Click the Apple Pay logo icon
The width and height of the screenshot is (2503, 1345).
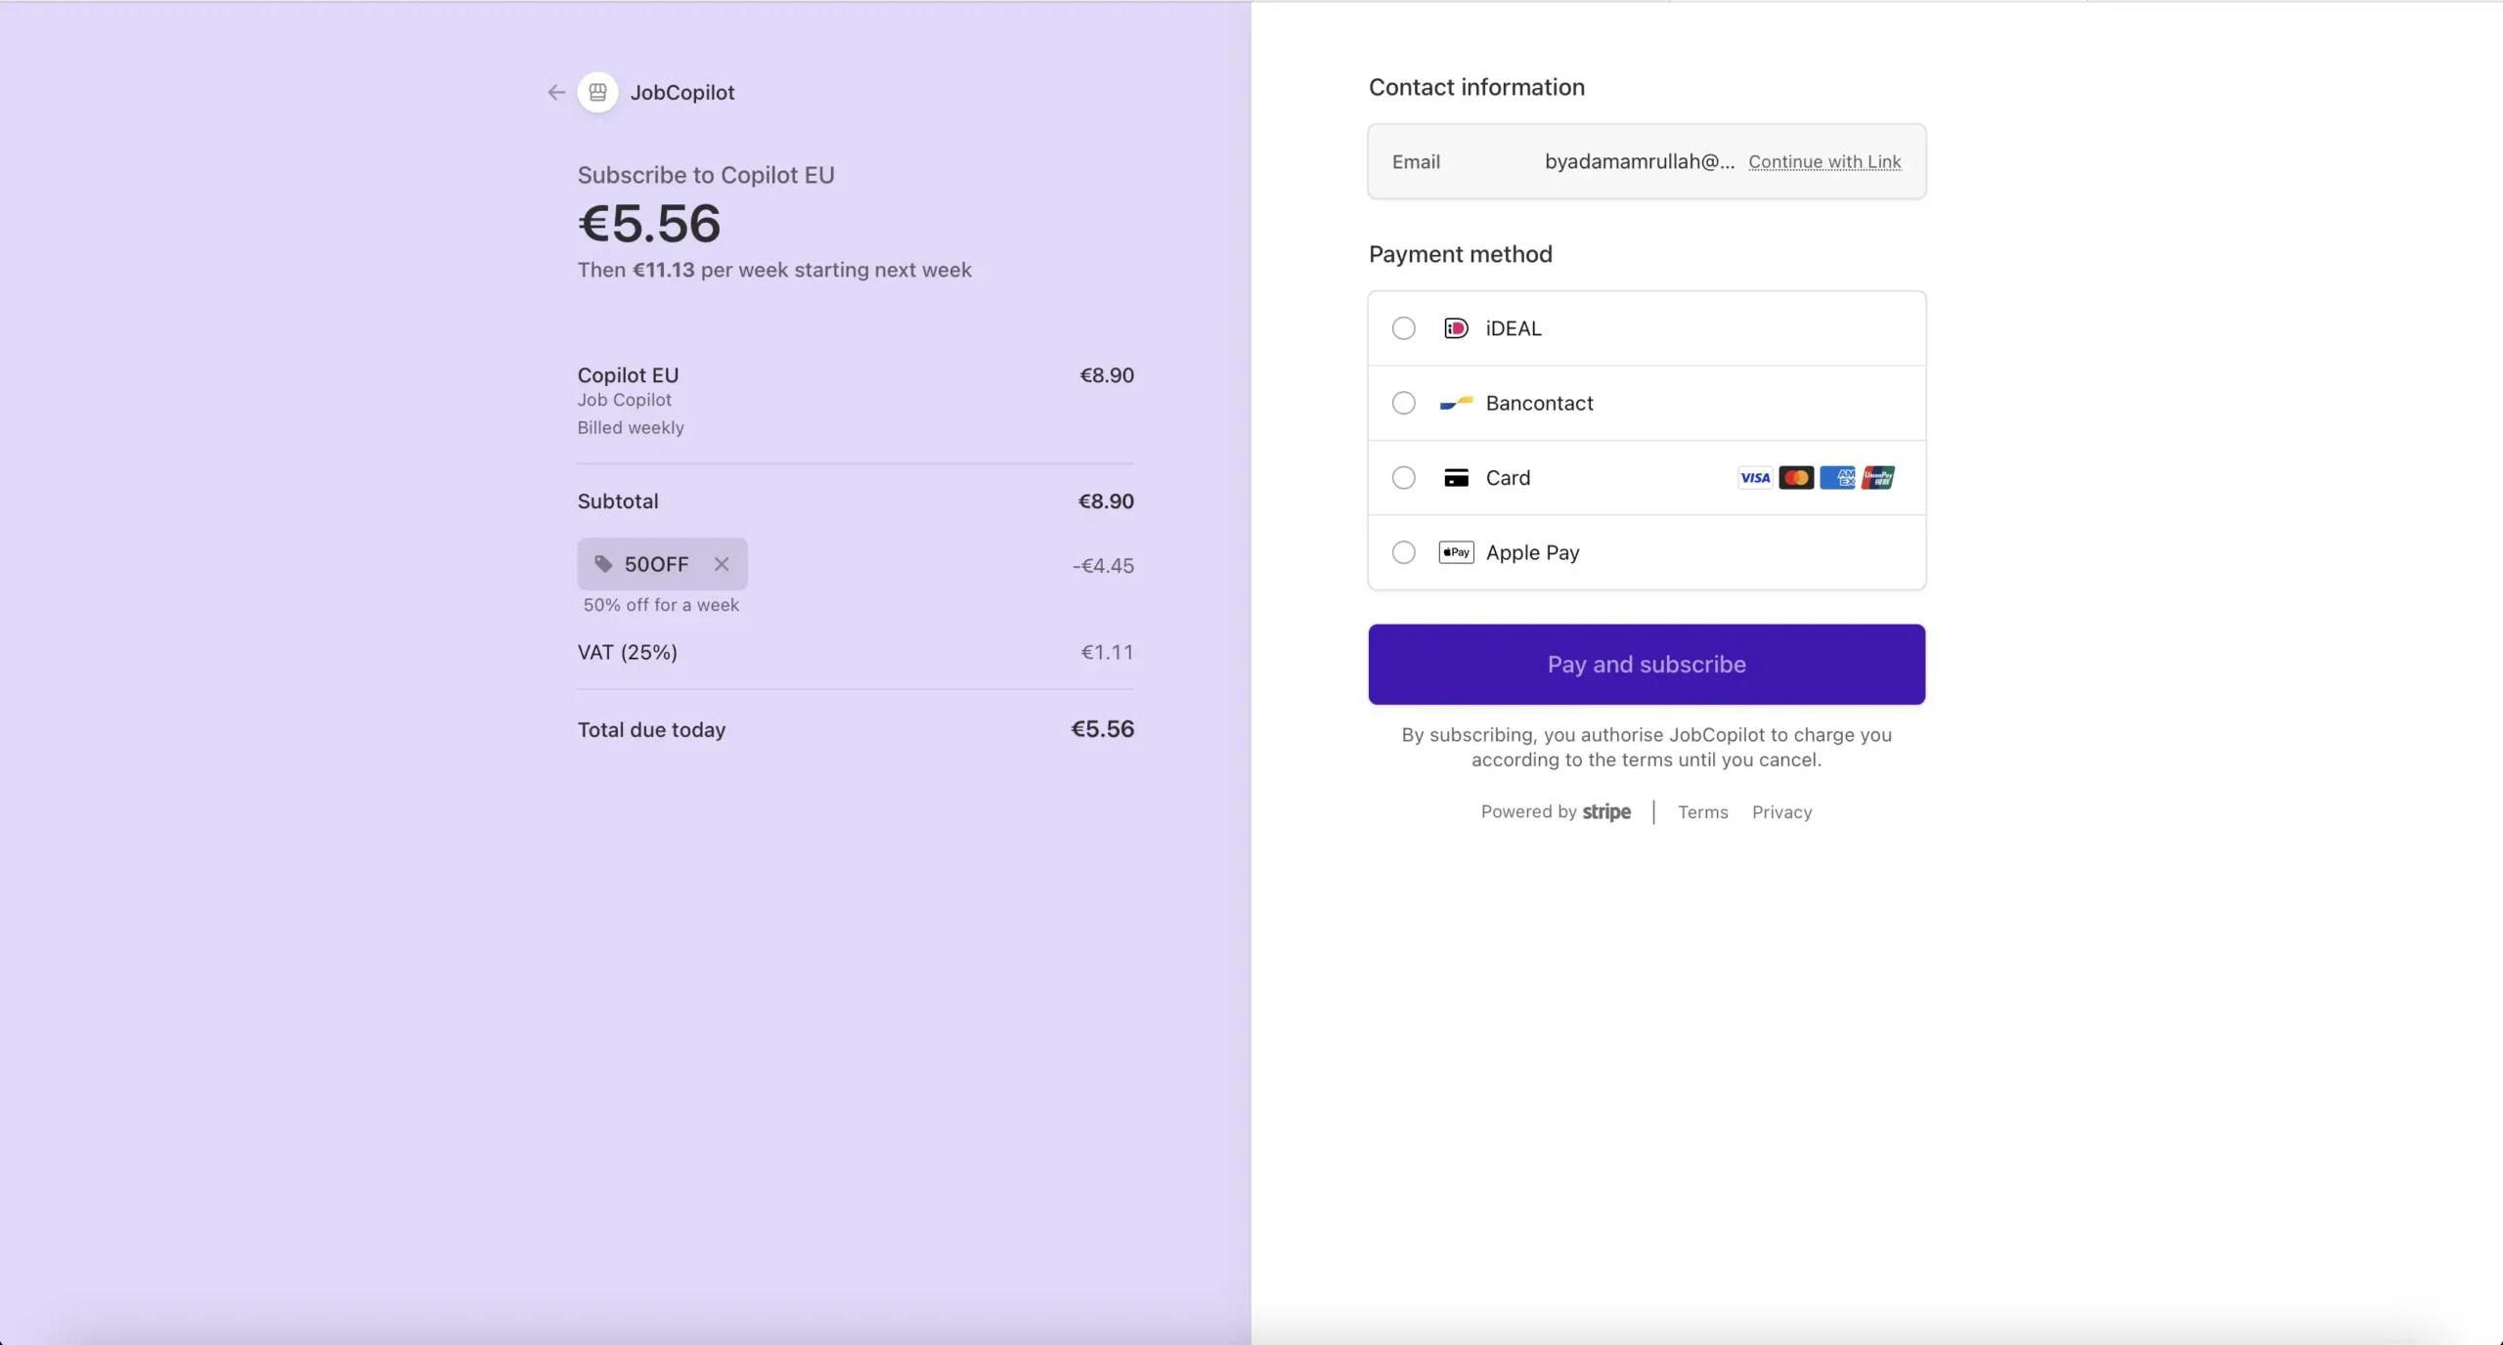tap(1455, 552)
